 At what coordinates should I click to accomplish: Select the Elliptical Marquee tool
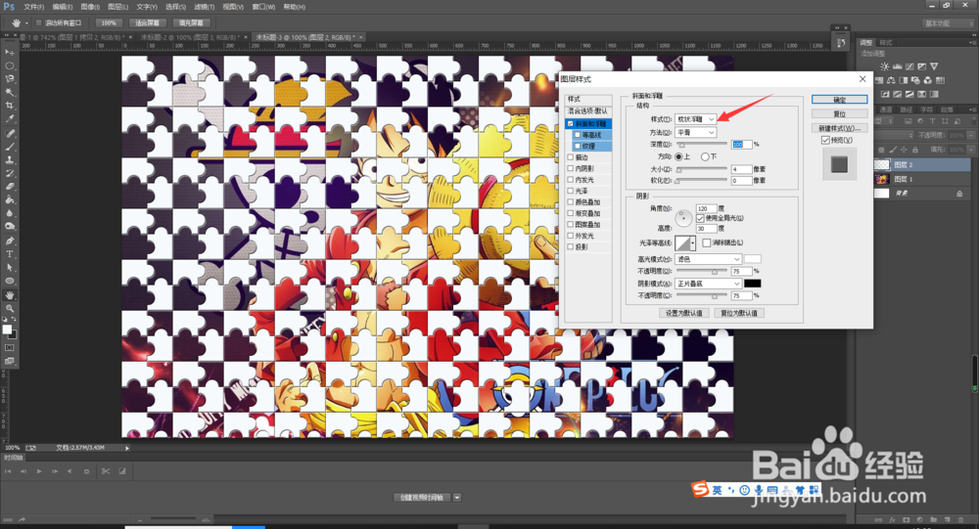pyautogui.click(x=10, y=66)
